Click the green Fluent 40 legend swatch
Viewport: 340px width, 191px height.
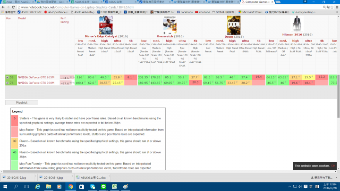[x=15, y=154]
